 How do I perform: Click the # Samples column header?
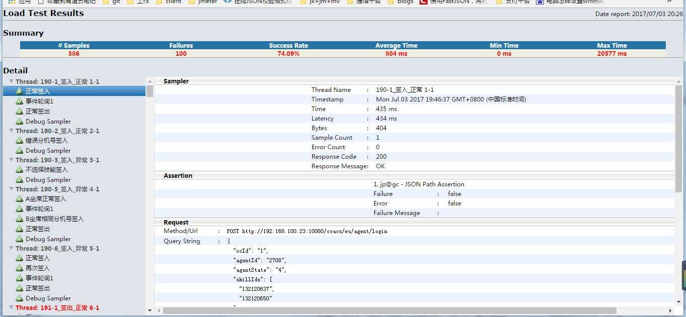pyautogui.click(x=74, y=45)
